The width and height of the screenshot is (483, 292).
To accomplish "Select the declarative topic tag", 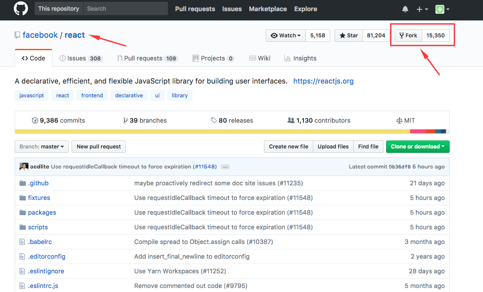I will click(x=129, y=96).
